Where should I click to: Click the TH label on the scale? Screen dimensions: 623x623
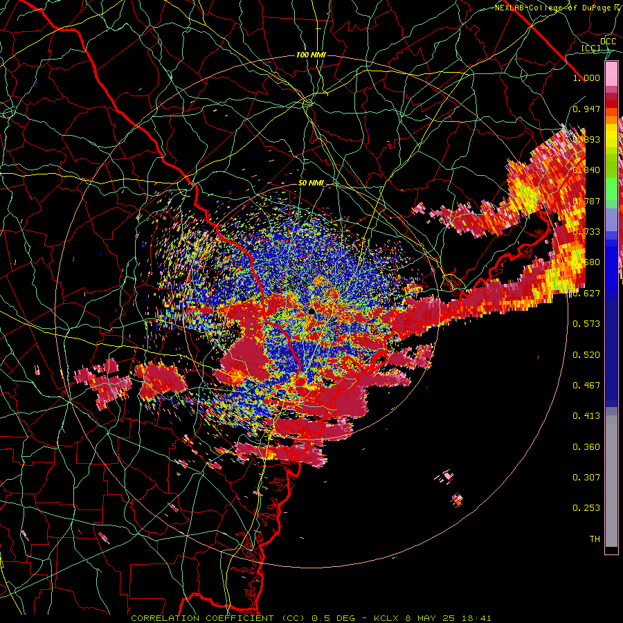click(595, 539)
